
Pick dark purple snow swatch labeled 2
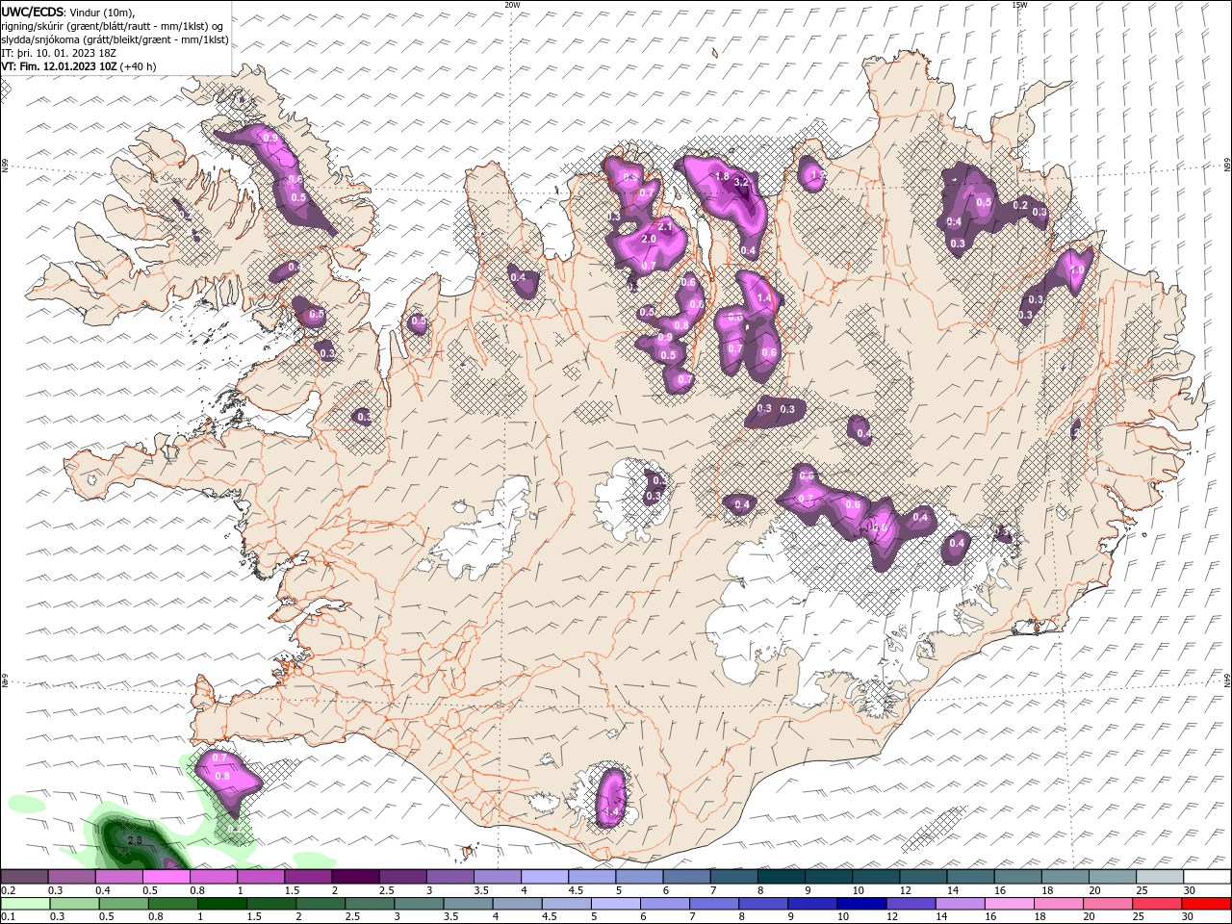pos(354,877)
